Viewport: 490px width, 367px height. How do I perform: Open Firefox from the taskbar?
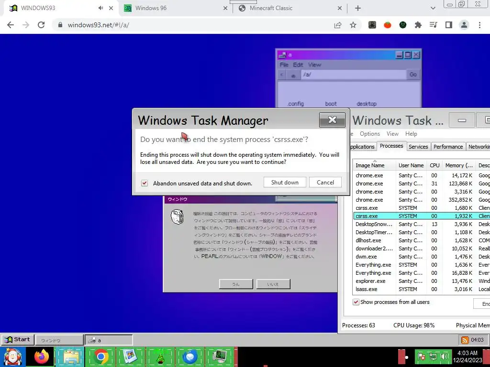coord(42,357)
